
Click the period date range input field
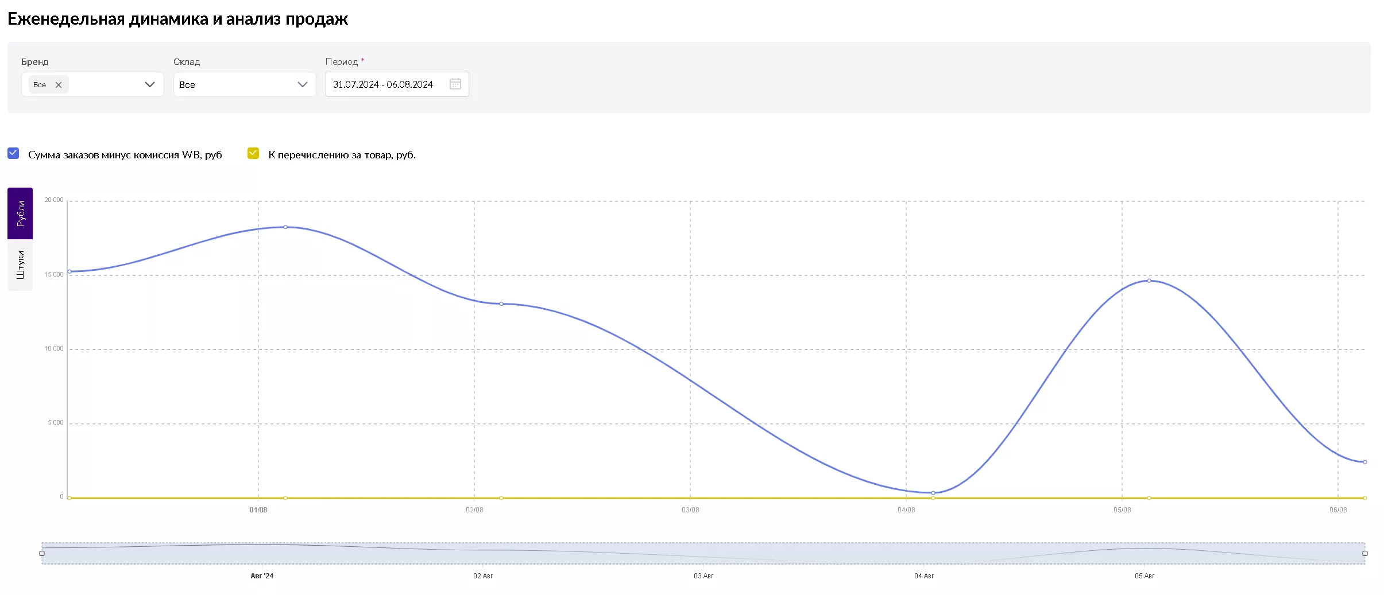coord(383,84)
